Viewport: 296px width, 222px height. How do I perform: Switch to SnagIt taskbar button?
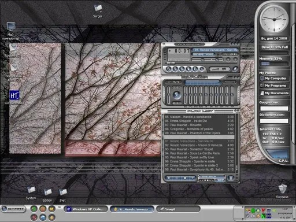[x=178, y=209]
